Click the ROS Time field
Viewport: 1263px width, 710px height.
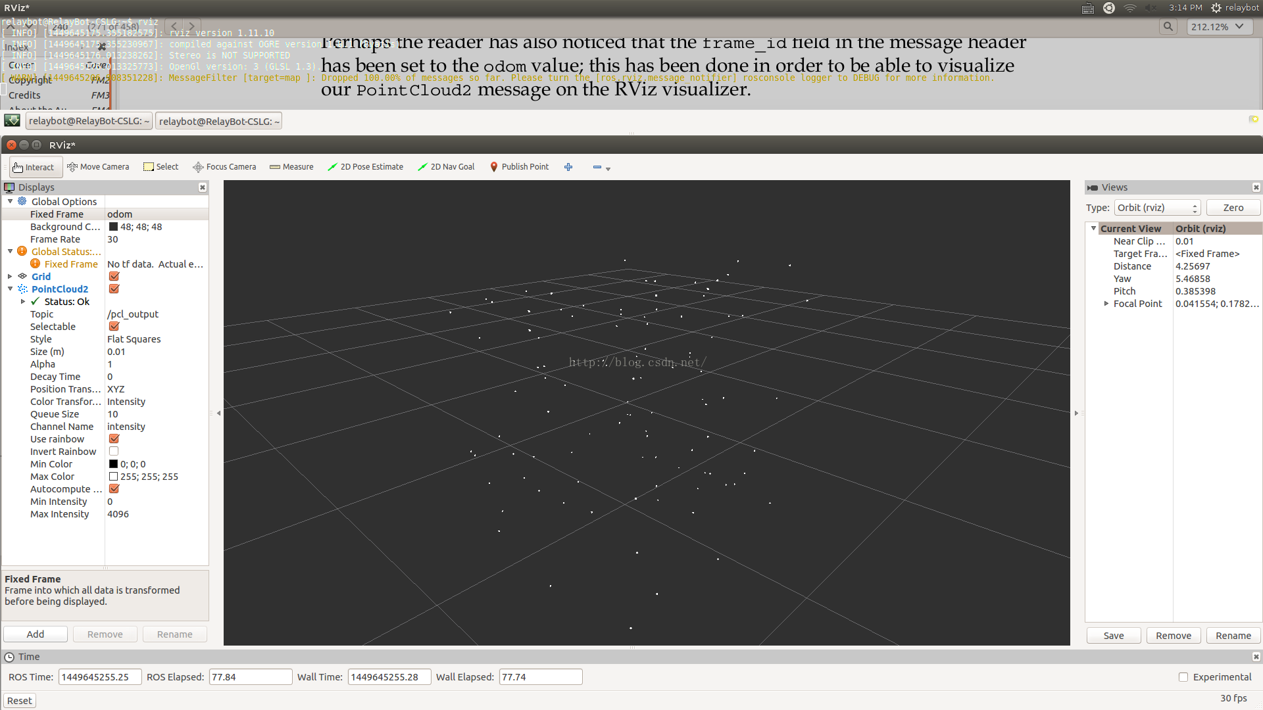[100, 677]
